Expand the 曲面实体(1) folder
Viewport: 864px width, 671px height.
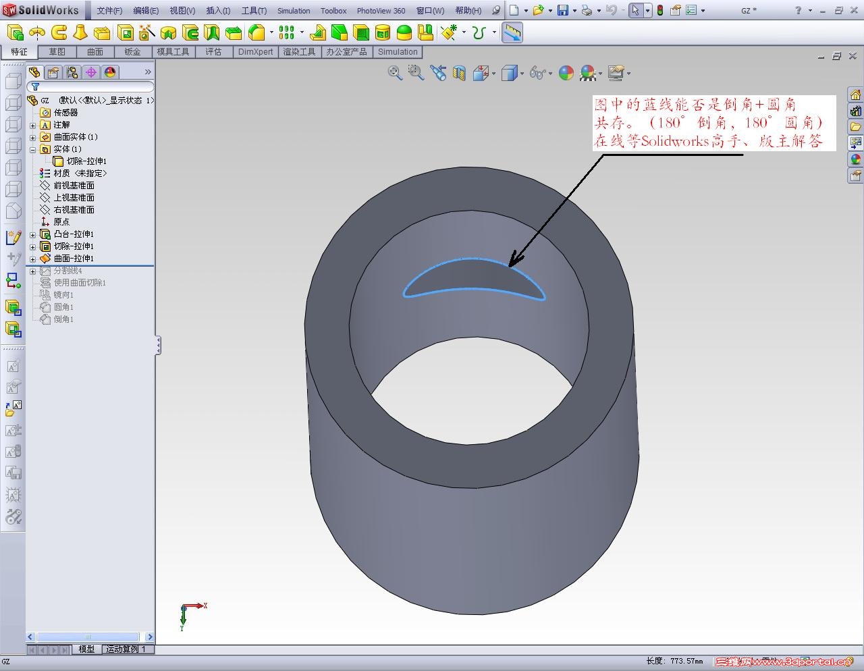pyautogui.click(x=32, y=137)
